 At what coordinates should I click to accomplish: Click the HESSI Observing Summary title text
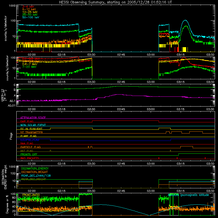(x=116, y=2)
